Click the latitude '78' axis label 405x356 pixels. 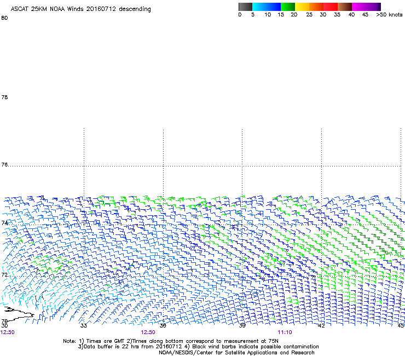tap(4, 97)
